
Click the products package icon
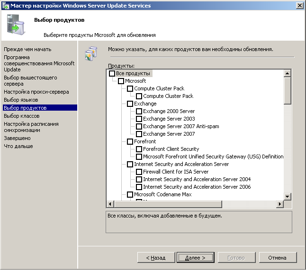coord(91,53)
